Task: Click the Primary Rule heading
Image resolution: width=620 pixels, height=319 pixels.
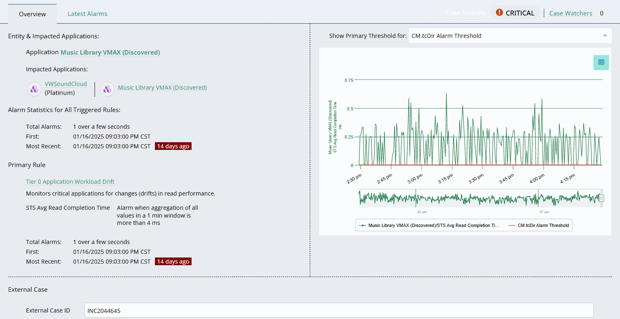Action: point(27,165)
